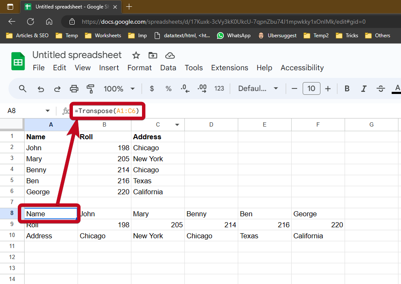The width and height of the screenshot is (401, 284).
Task: Open the Format menu
Action: [139, 68]
